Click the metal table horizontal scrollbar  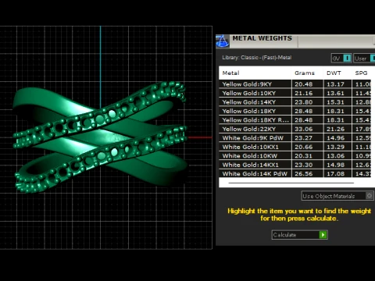(291, 183)
